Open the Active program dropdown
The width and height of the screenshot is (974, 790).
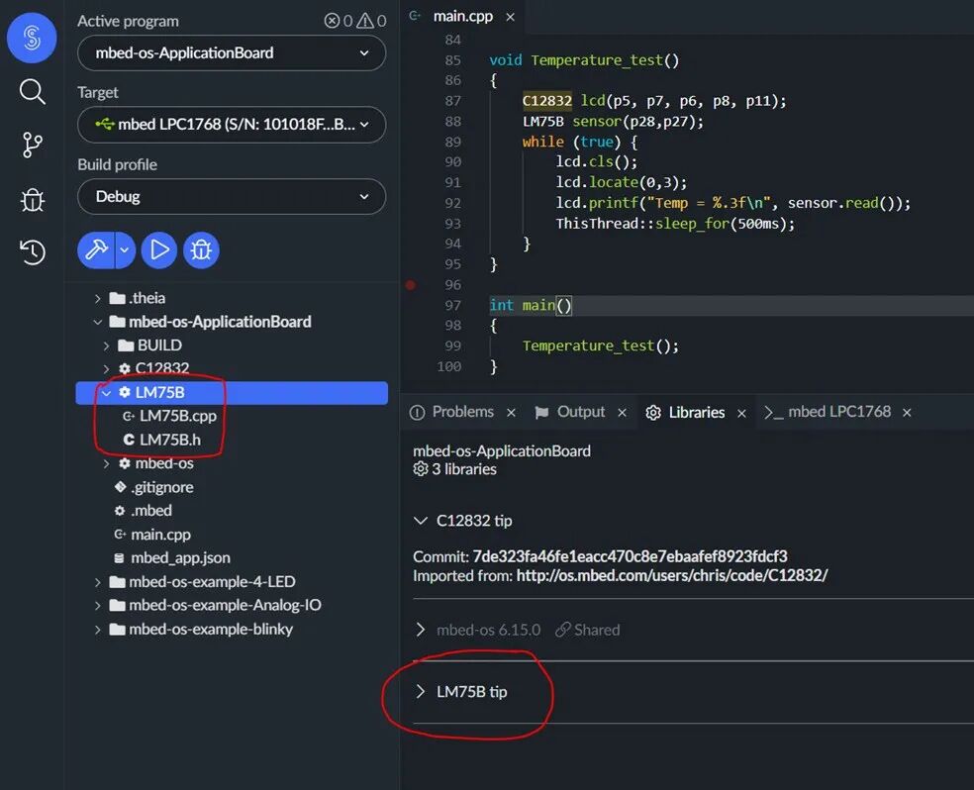[x=231, y=52]
